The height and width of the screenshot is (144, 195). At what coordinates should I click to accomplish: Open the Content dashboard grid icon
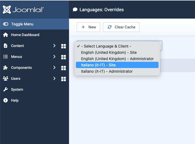coord(64,46)
